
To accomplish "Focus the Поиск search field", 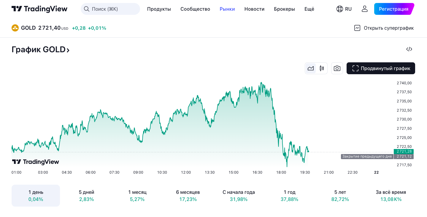I will [x=110, y=9].
